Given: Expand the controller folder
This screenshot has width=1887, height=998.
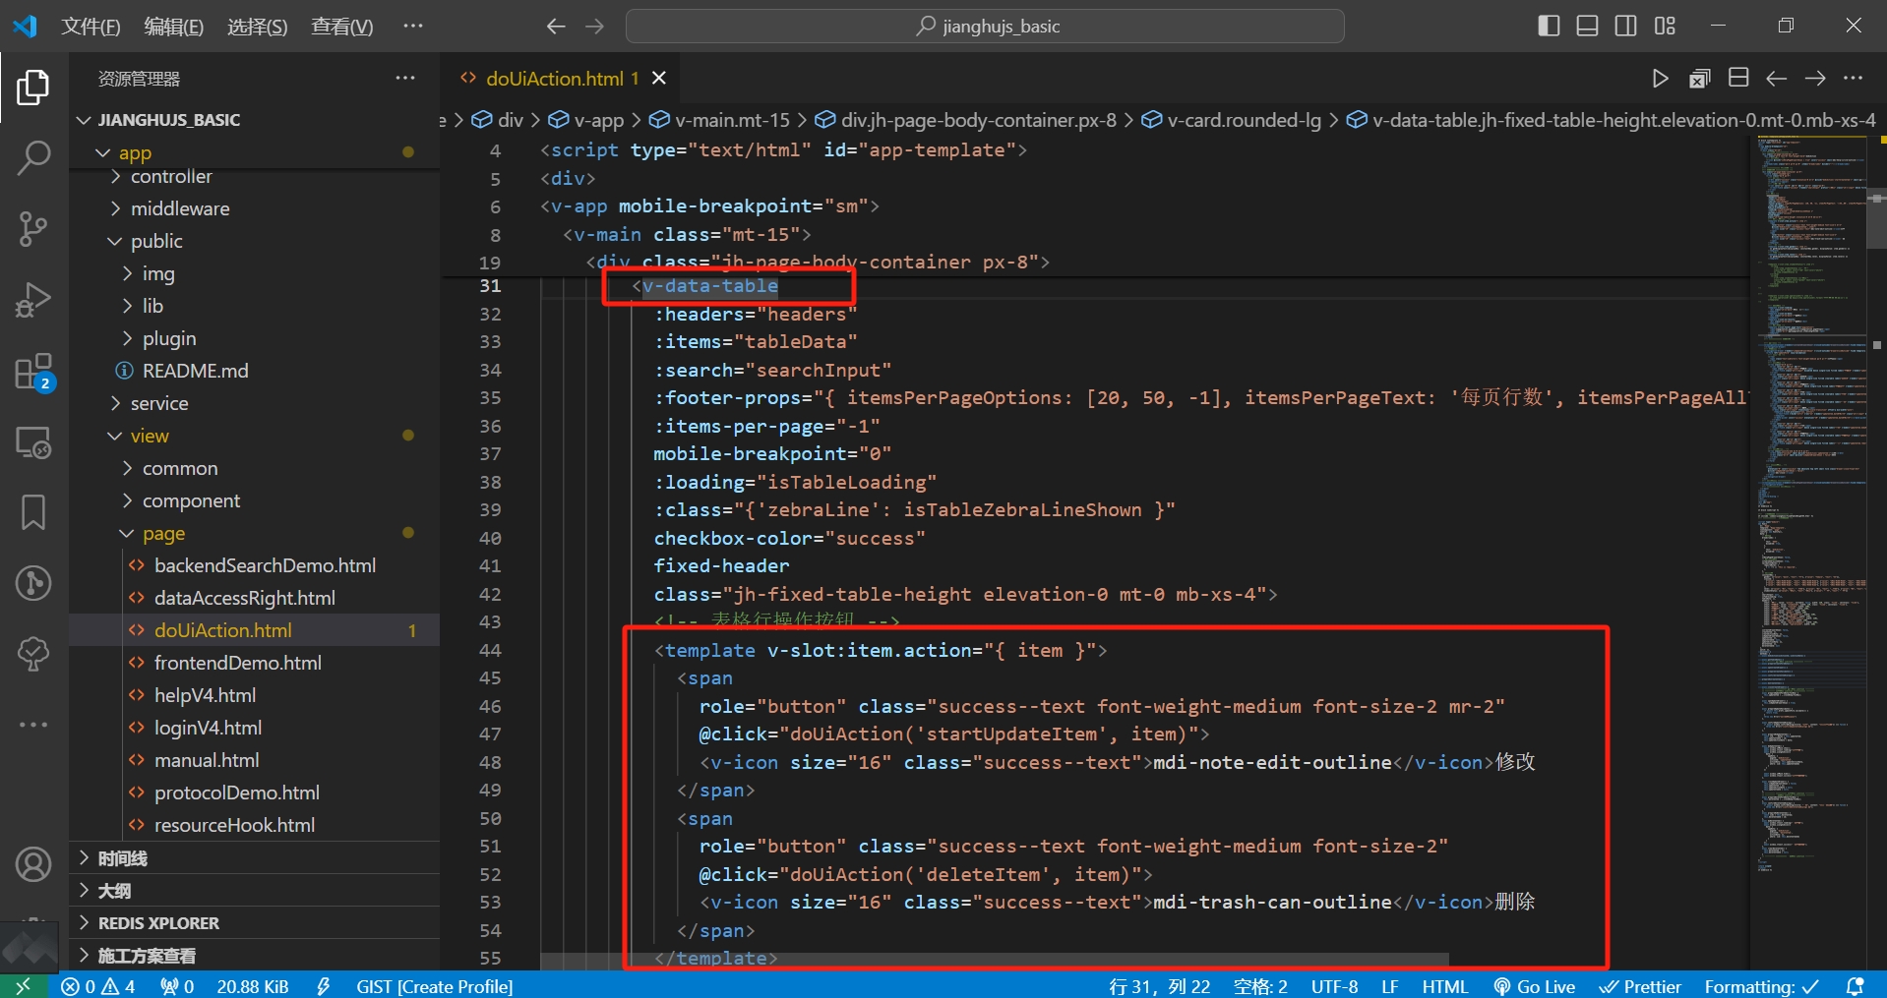Looking at the screenshot, I should [171, 177].
